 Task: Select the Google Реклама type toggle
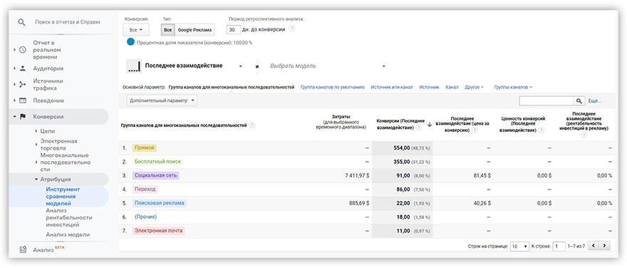195,30
